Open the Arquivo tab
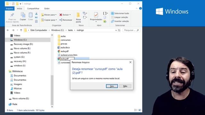205x115 pixels. click(x=9, y=9)
